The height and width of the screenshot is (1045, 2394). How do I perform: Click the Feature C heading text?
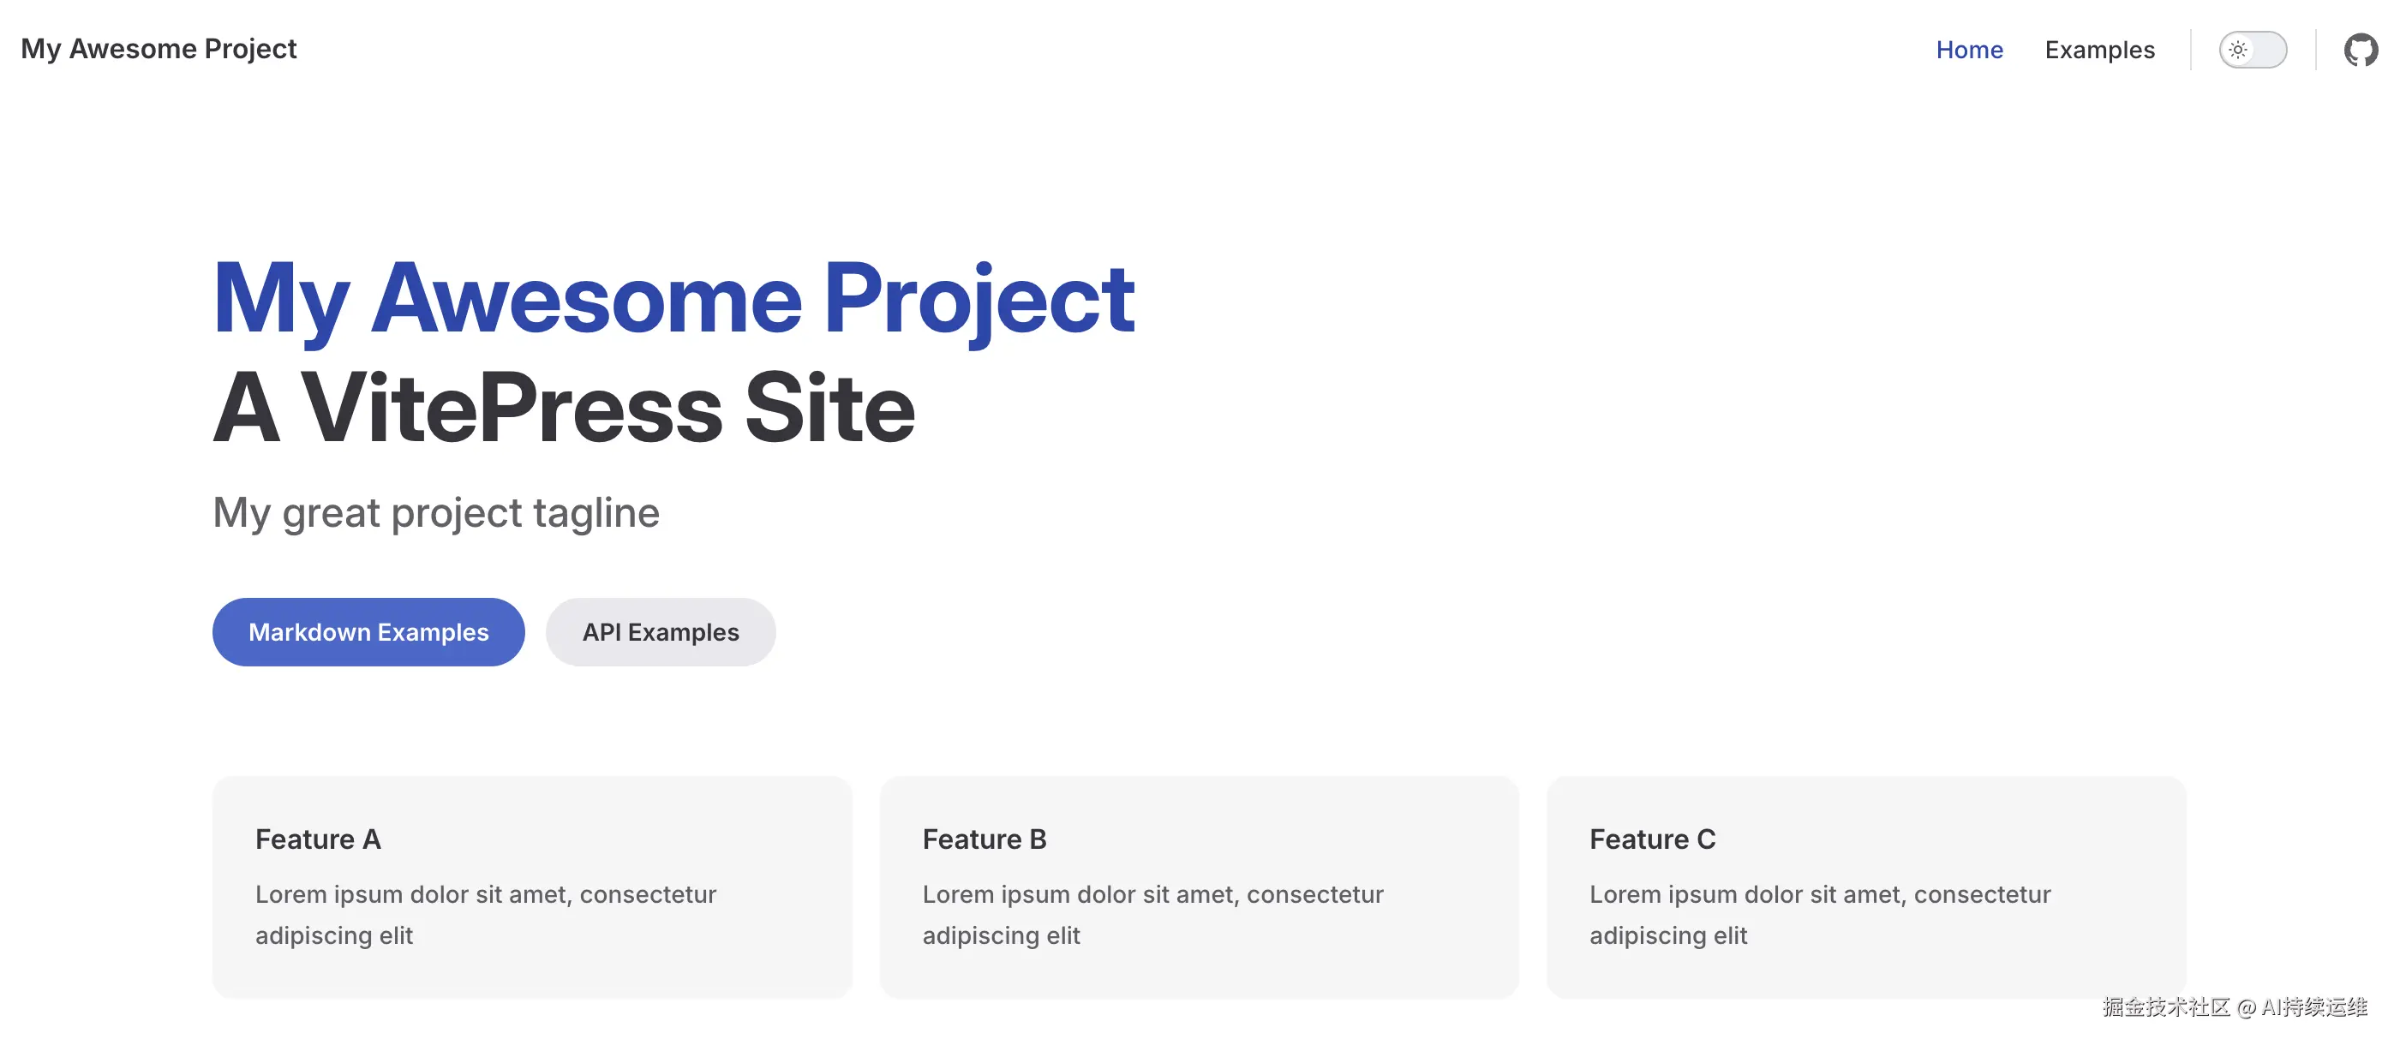click(1651, 839)
